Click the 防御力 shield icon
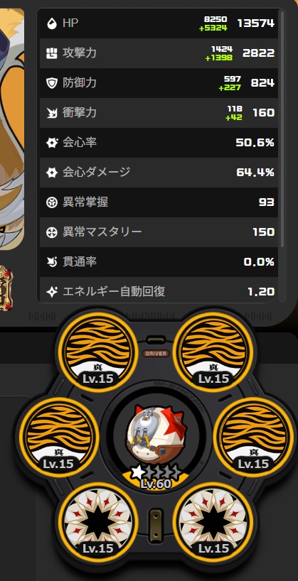Screen dimensions: 298x581 52,83
